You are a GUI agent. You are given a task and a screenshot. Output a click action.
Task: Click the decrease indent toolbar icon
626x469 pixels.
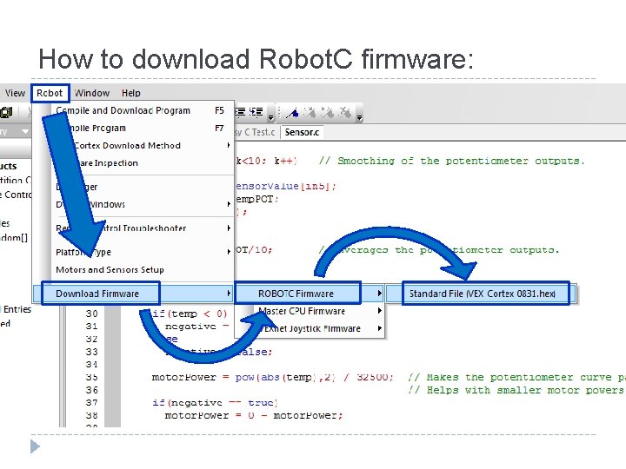240,112
